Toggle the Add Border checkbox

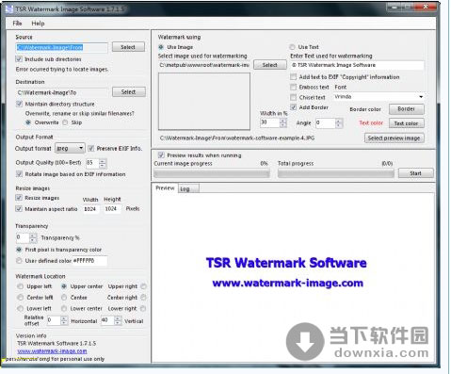[293, 107]
